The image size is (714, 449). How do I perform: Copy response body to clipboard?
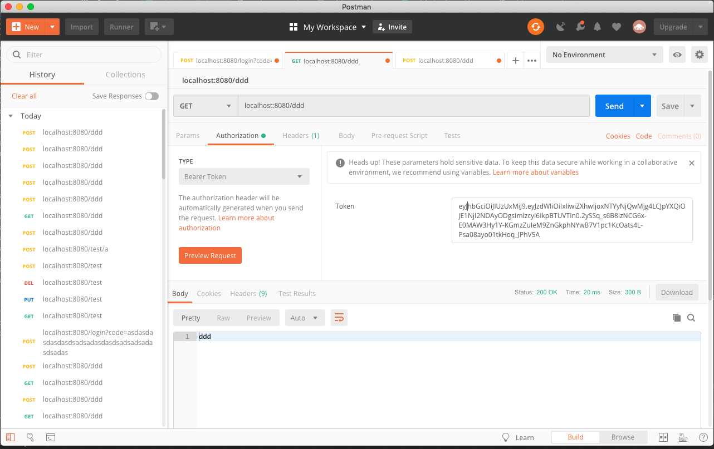[x=677, y=318]
